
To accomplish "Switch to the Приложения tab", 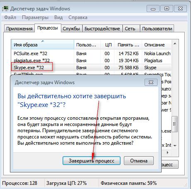I will pyautogui.click(x=19, y=29).
